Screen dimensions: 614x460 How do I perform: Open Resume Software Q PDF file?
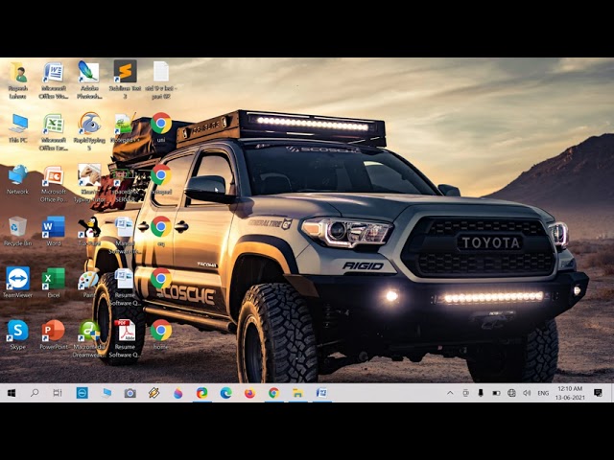point(125,330)
